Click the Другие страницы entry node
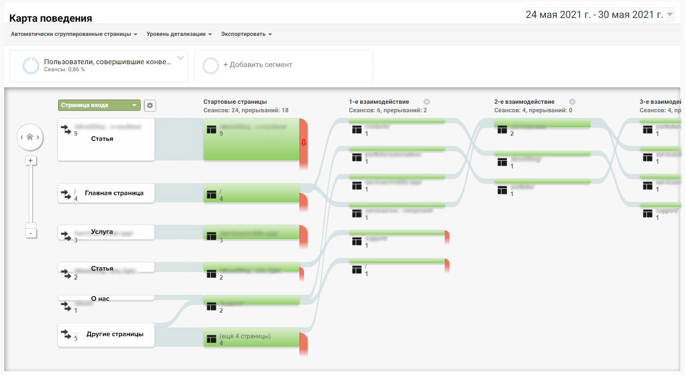The width and height of the screenshot is (685, 375). (x=106, y=335)
